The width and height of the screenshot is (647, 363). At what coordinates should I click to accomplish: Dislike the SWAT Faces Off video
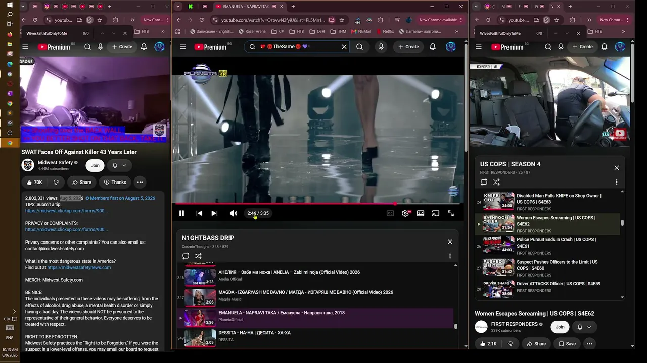coord(56,182)
